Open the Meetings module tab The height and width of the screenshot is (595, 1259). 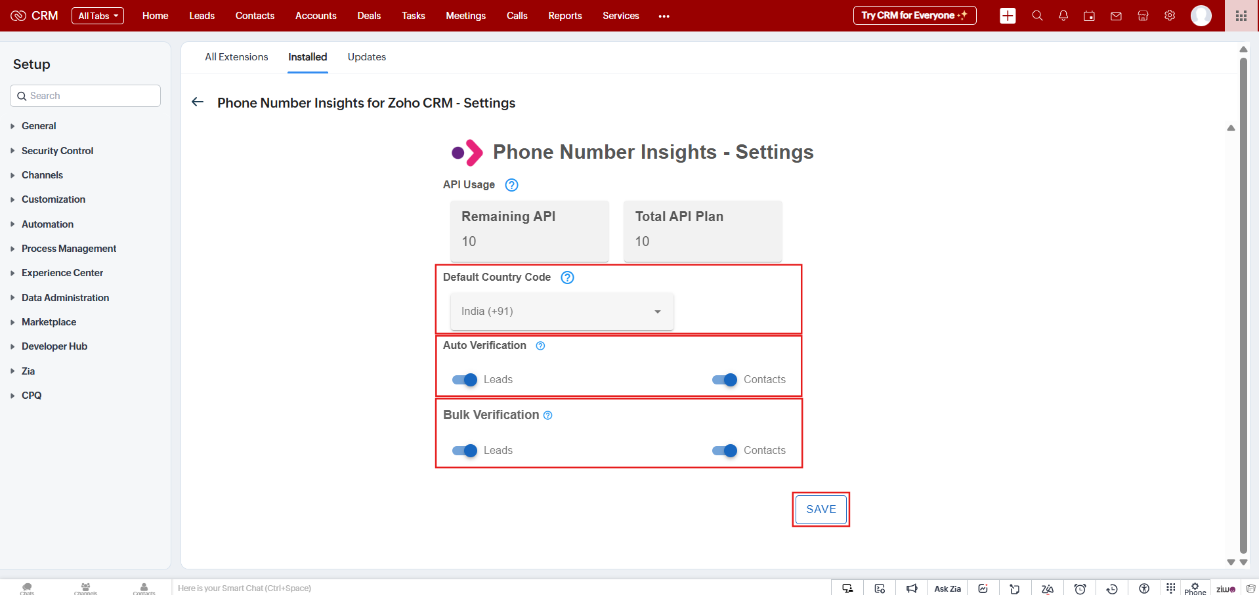click(x=465, y=16)
